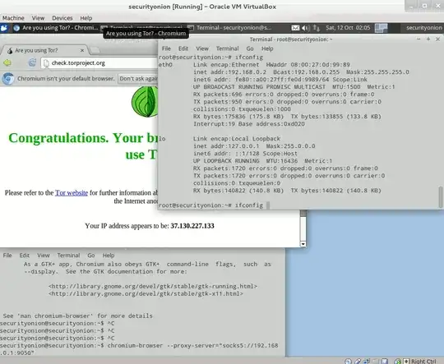Click the browser scrollbar down arrow
This screenshot has height=364, width=444.
(x=303, y=244)
